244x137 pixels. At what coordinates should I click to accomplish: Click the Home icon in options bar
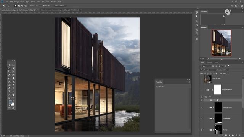3,6
